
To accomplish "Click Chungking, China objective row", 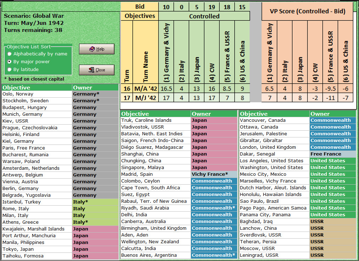I will coord(179,161).
